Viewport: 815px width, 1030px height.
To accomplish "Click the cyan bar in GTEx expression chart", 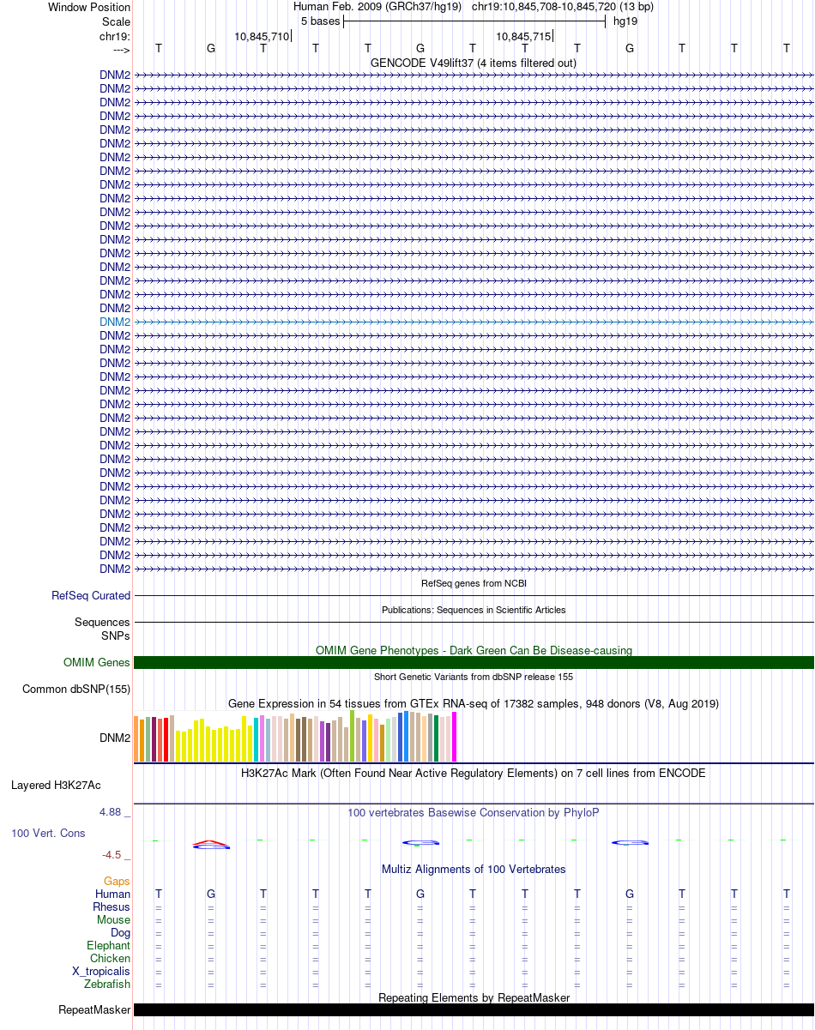I will click(257, 739).
